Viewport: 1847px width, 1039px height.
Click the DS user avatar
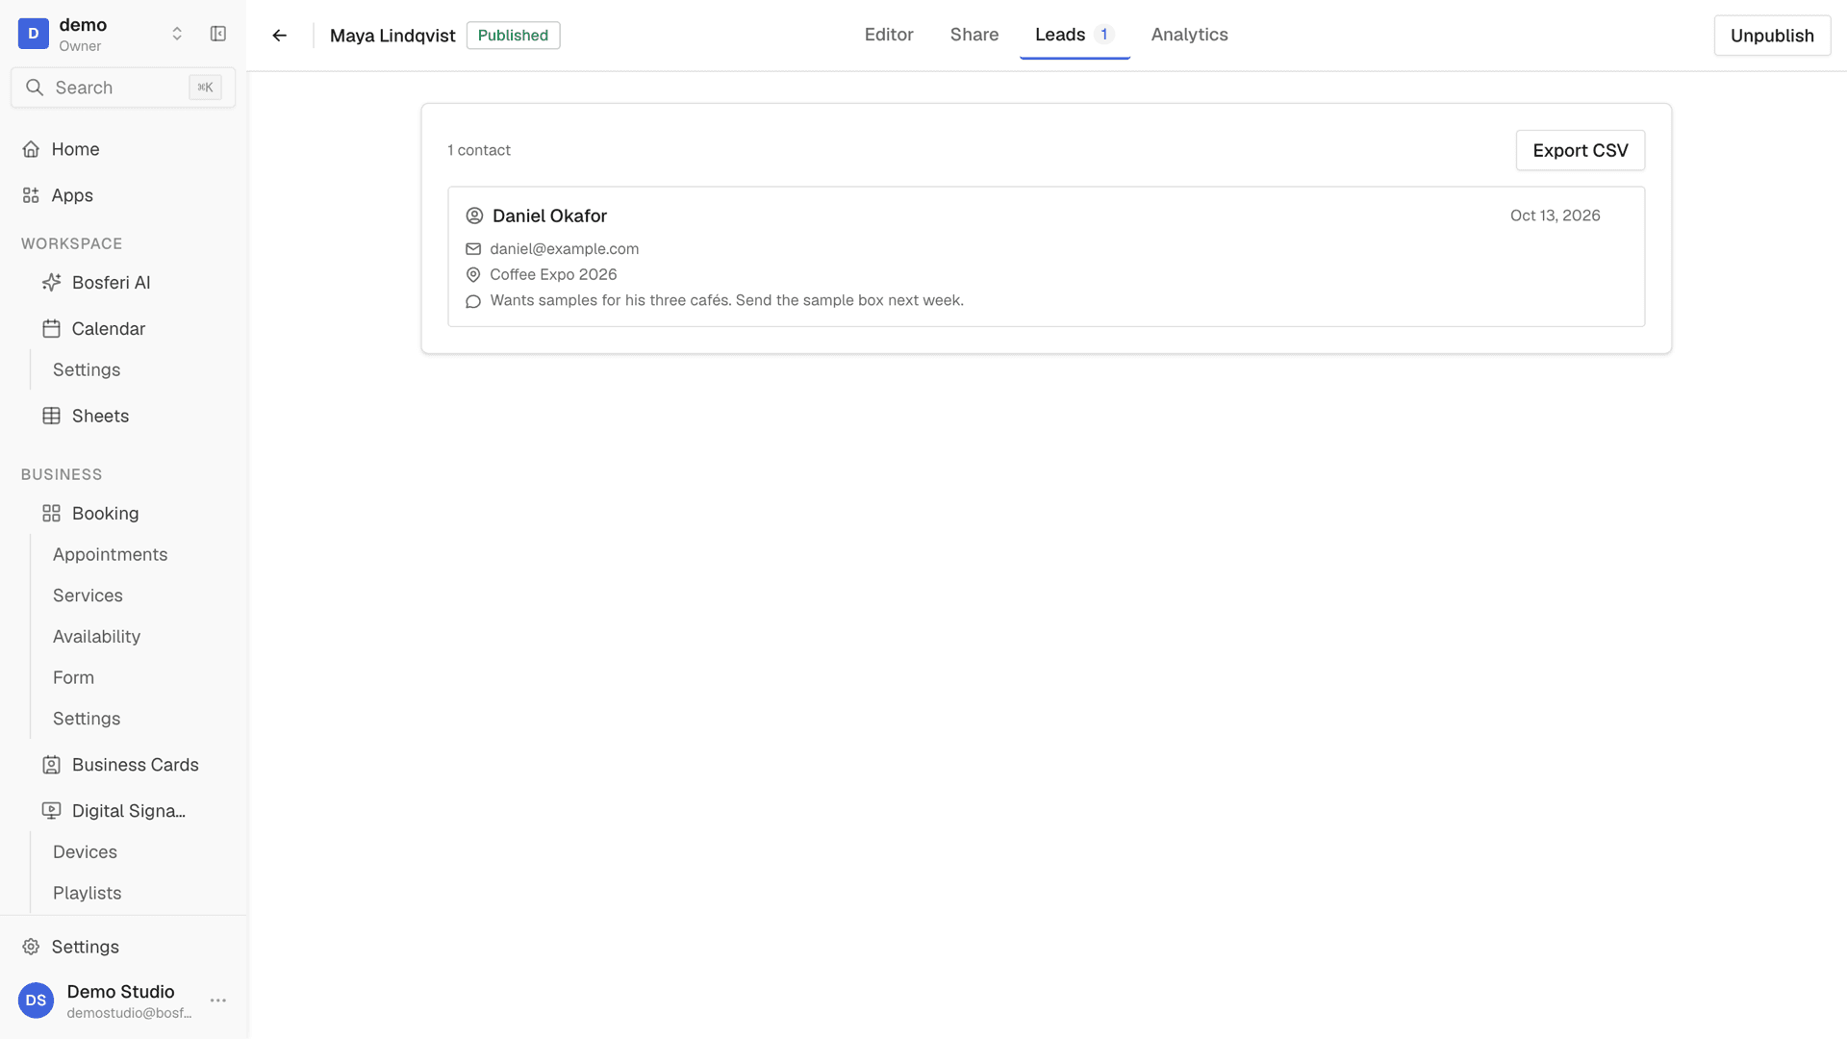point(37,1001)
